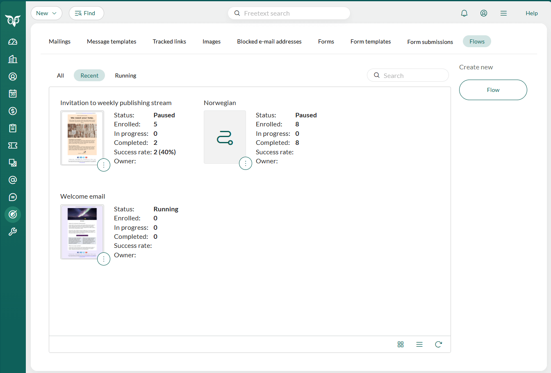The image size is (551, 373).
Task: Click the Flow create button
Action: [493, 90]
